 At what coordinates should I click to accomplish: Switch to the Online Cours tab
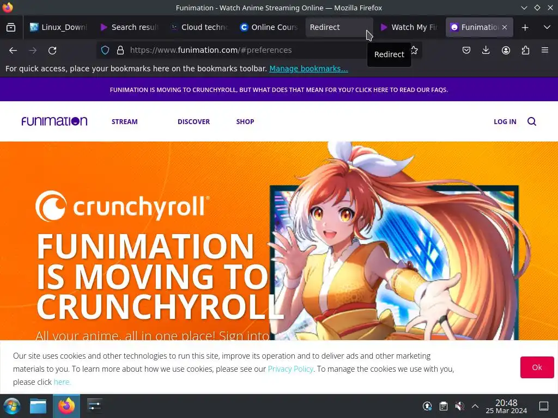269,27
